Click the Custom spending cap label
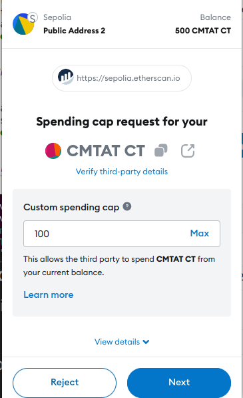 tap(71, 207)
